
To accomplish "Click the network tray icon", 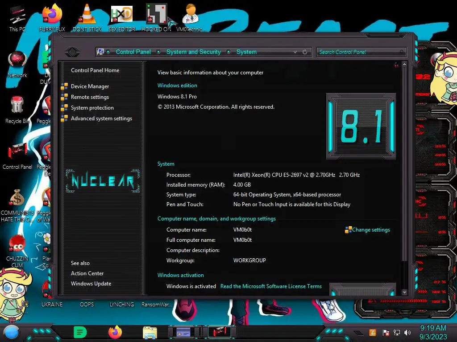I will tap(397, 332).
